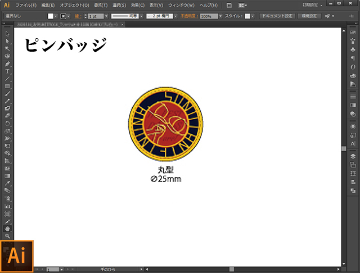Select the Symbol Sprayer tool

pyautogui.click(x=7, y=198)
